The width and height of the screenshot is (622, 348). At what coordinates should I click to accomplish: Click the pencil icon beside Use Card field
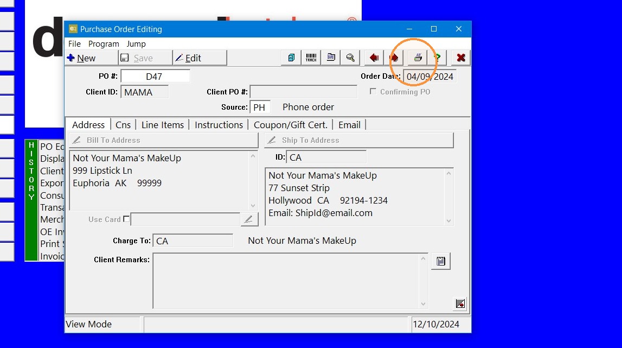(x=249, y=219)
